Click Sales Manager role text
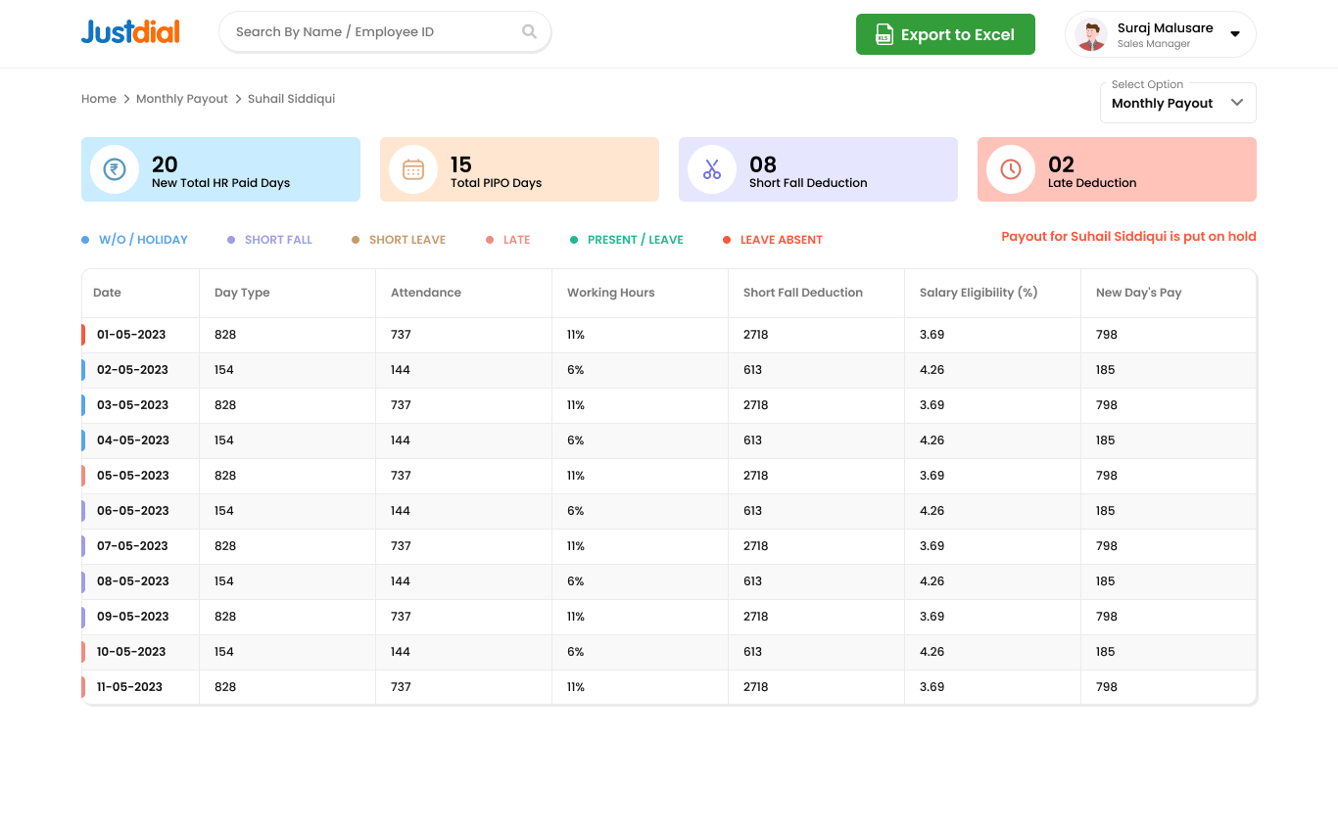This screenshot has height=832, width=1338. pyautogui.click(x=1154, y=44)
